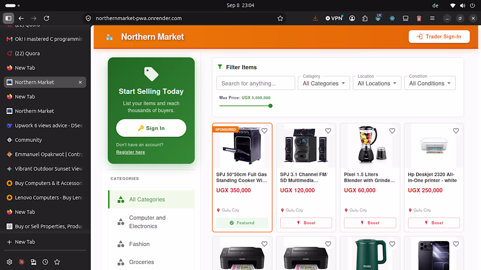Open the Location dropdown (All Locations)

point(376,83)
